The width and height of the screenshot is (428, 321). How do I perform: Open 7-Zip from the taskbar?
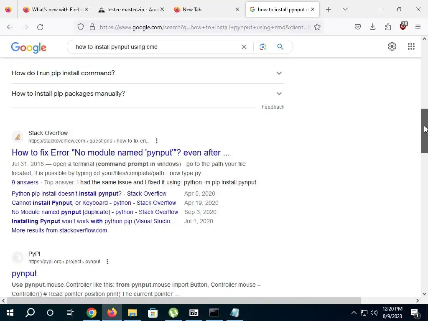pos(194,313)
